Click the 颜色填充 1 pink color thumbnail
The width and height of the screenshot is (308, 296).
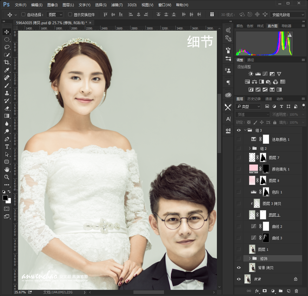pos(253,169)
